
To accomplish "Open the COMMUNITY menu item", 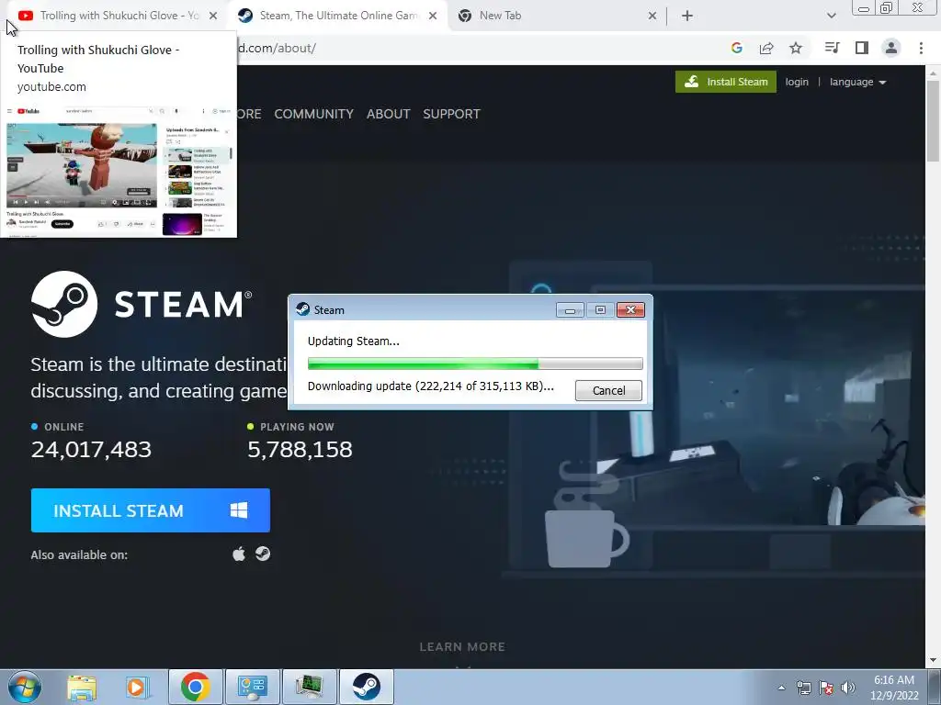I will point(314,114).
